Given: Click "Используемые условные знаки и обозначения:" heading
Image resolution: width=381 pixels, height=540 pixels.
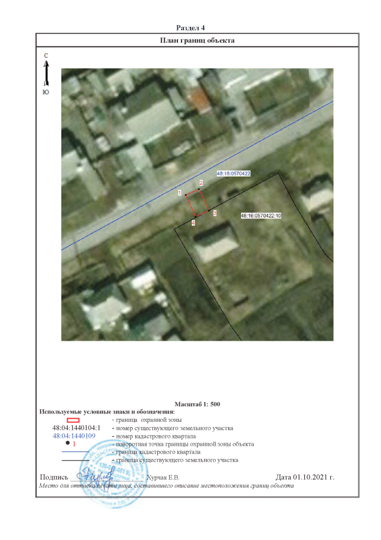Looking at the screenshot, I should (107, 412).
